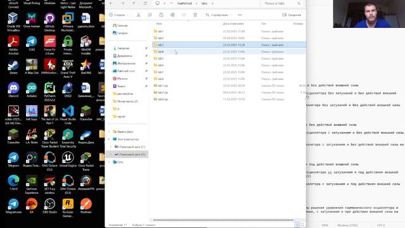Screen dimensions: 405x228
Task: Click the search labs input field
Action: coord(280,3)
